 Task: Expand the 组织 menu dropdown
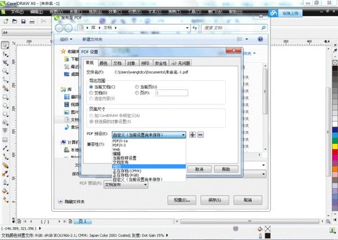coord(66,39)
